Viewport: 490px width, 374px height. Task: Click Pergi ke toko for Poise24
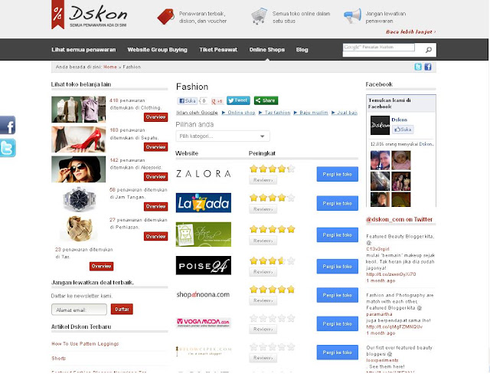338,267
